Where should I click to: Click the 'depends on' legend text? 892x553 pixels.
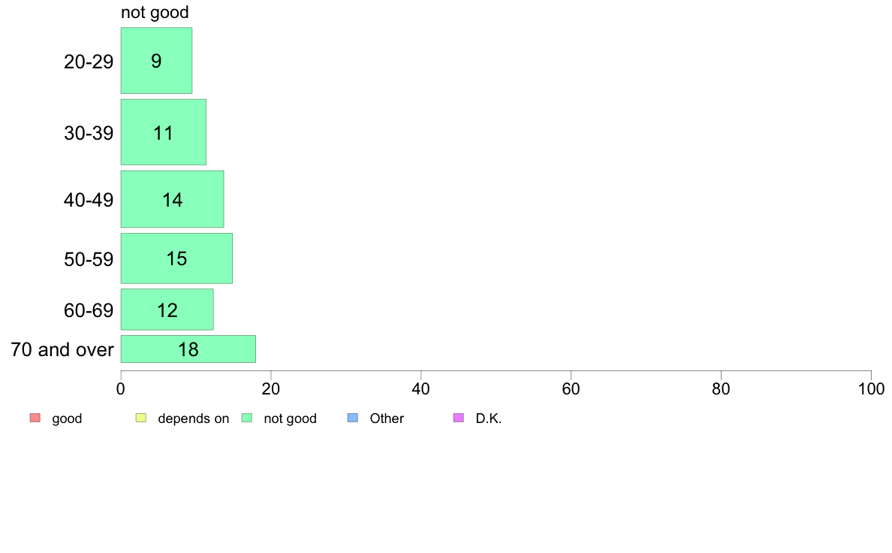[194, 419]
